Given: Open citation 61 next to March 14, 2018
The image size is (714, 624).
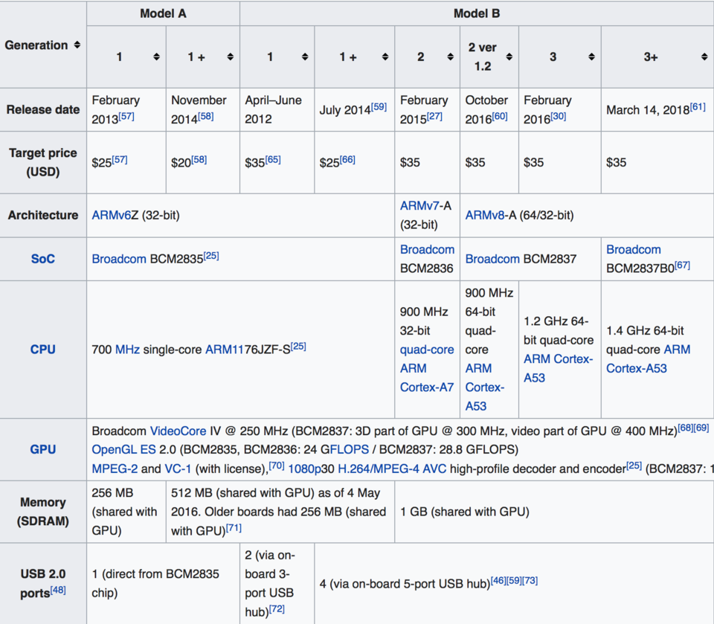Looking at the screenshot, I should [x=698, y=106].
